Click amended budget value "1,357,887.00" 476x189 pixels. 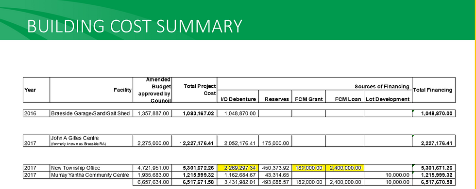pos(153,113)
